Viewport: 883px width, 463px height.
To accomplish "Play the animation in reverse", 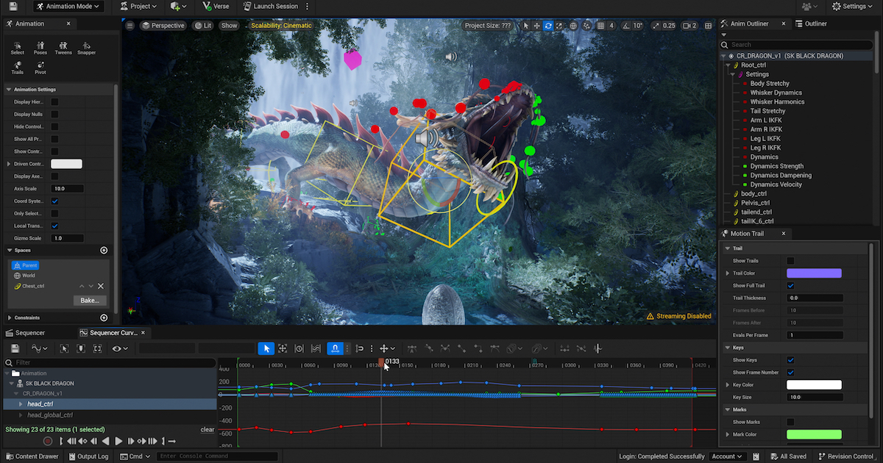I will click(105, 441).
